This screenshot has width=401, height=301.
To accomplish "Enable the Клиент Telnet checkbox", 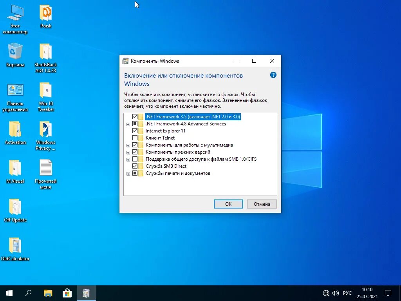I will click(135, 138).
